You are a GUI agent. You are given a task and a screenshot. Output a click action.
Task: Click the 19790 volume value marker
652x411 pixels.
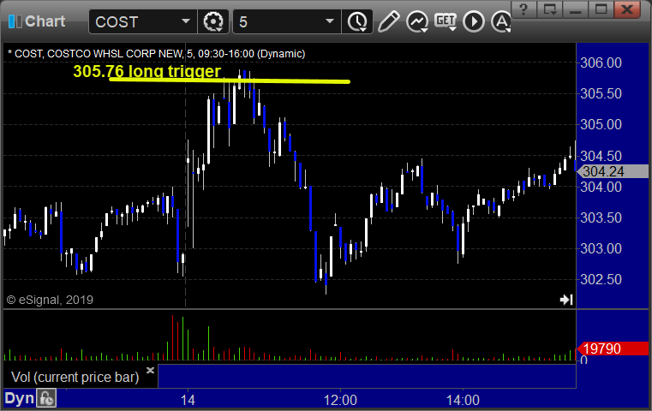pyautogui.click(x=613, y=348)
